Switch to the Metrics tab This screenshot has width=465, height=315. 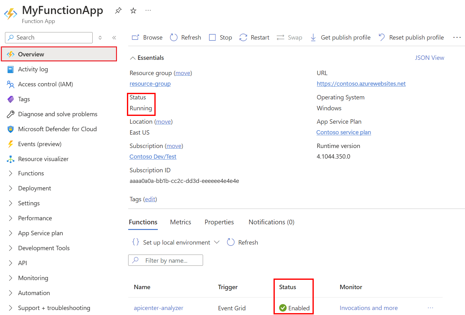181,222
